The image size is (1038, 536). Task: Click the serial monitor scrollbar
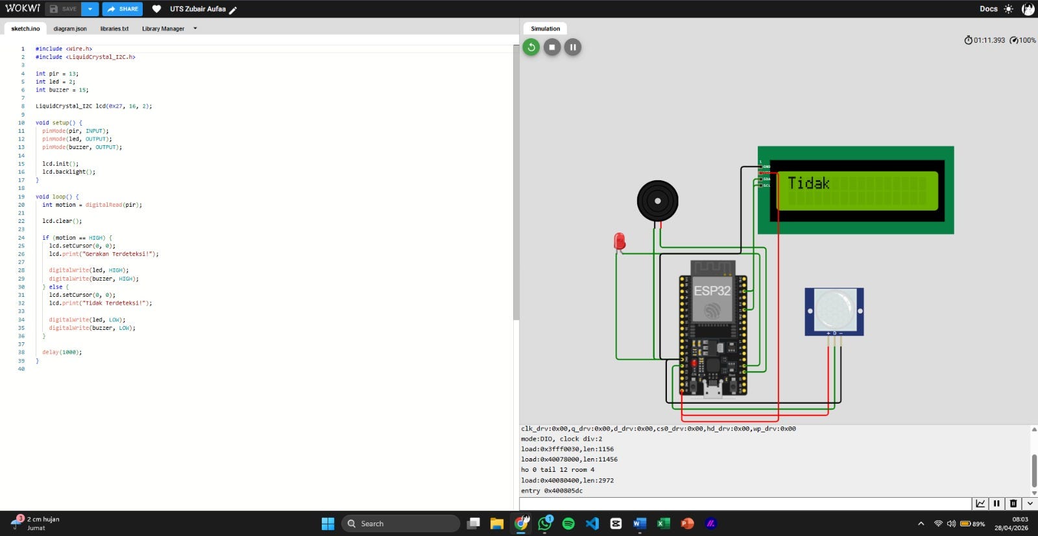(1034, 470)
